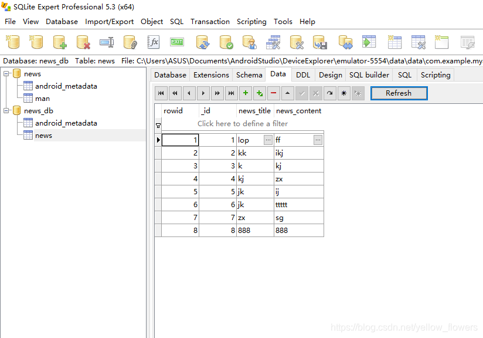Image resolution: width=483 pixels, height=338 pixels.
Task: Click the database worker repair icon
Action: click(x=250, y=42)
